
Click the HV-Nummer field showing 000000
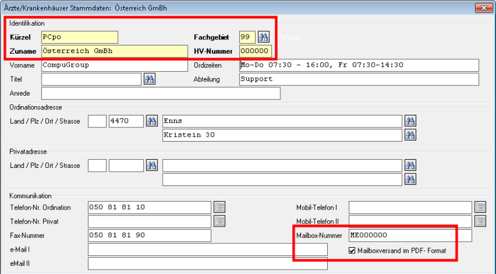(x=255, y=51)
